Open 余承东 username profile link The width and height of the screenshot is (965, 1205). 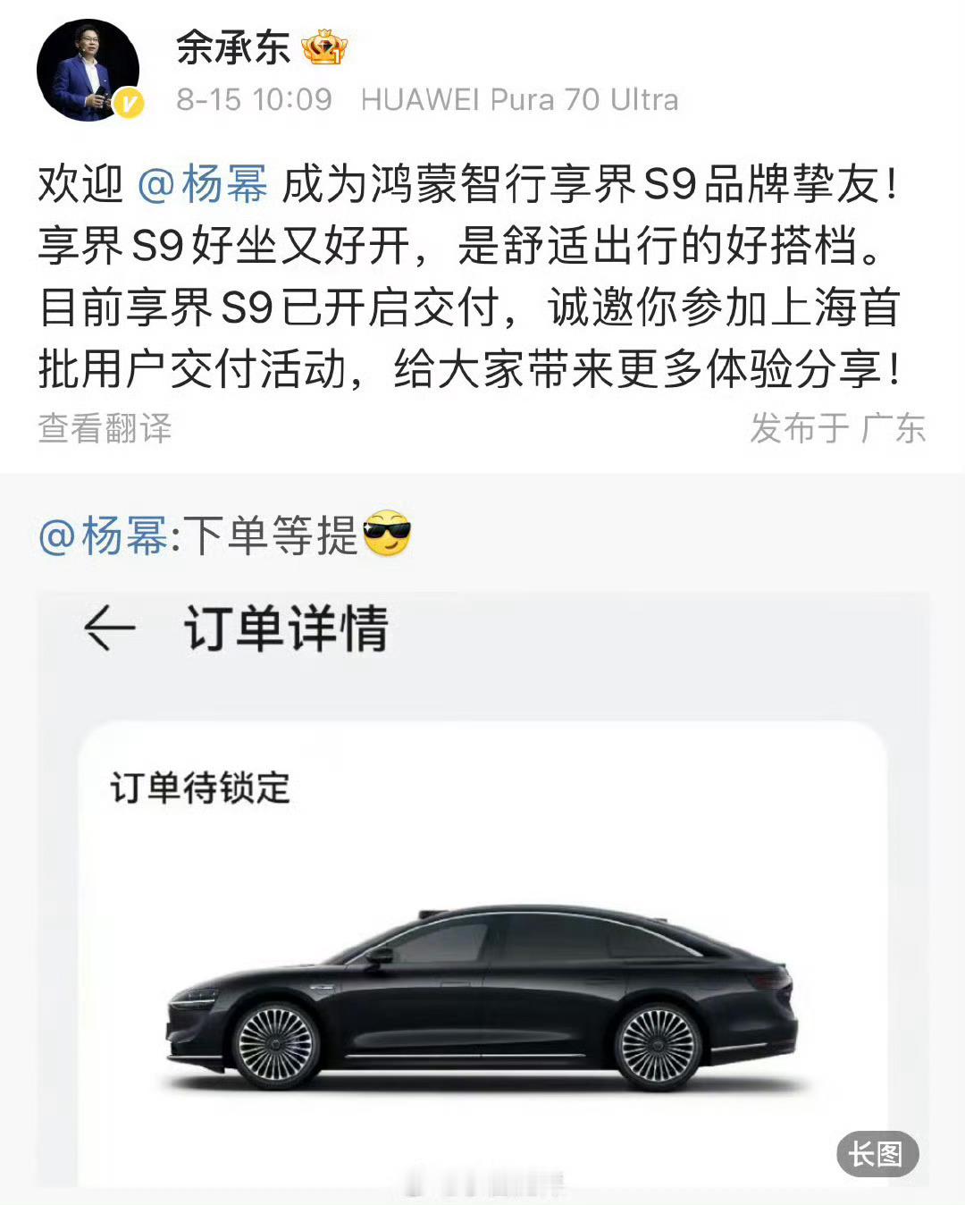232,47
